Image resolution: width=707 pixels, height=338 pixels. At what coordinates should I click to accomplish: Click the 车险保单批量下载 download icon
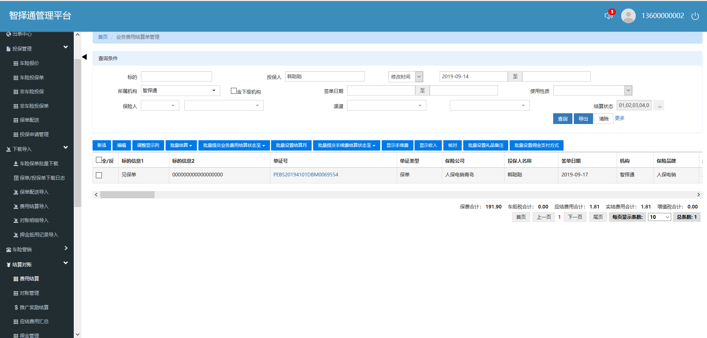pos(15,163)
